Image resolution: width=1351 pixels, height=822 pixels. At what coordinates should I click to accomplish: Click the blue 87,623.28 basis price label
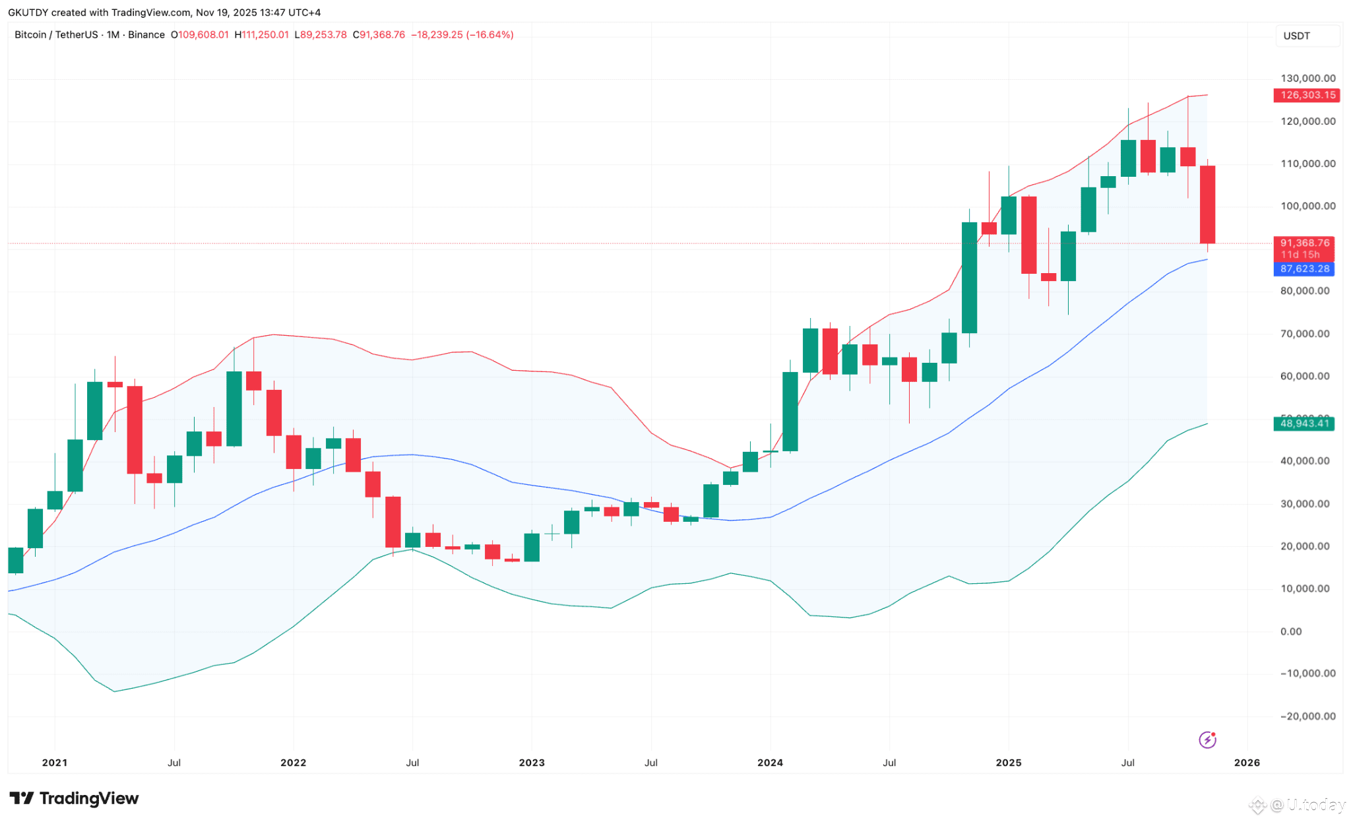pyautogui.click(x=1304, y=269)
